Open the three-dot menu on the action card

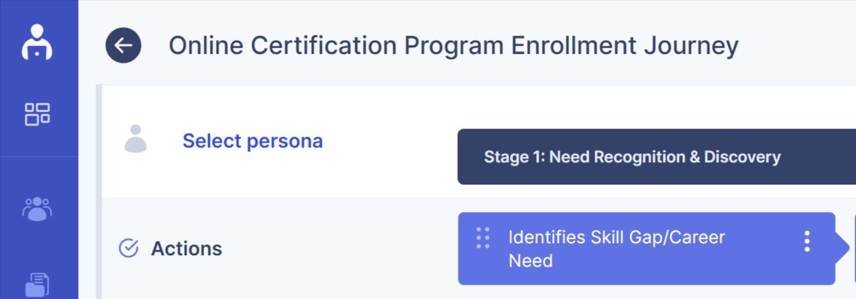pos(807,241)
